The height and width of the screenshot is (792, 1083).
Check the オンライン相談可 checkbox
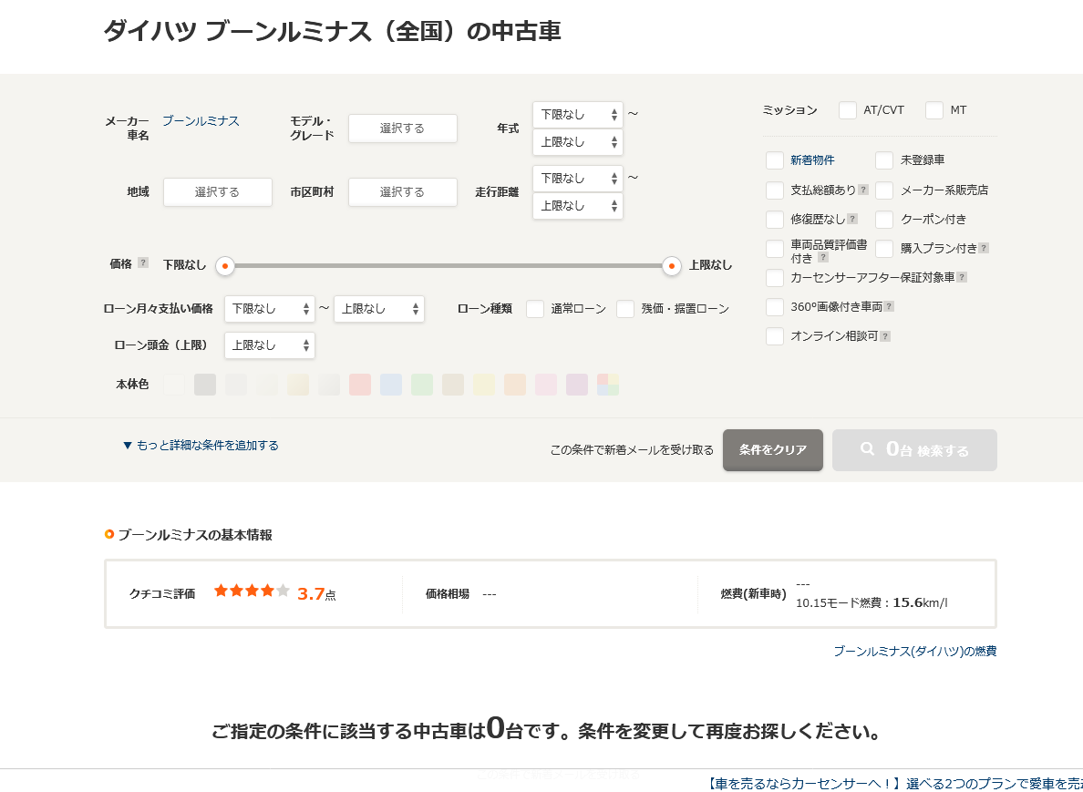point(775,336)
